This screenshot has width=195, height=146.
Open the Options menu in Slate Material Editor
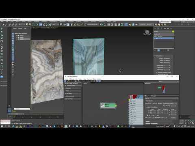89,79
